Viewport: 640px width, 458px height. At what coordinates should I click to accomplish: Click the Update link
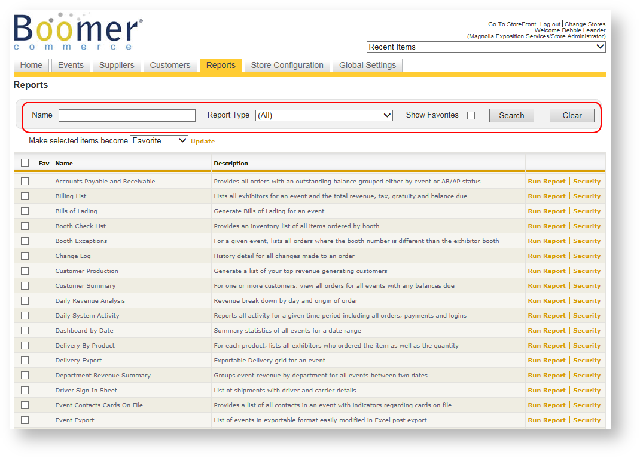203,140
